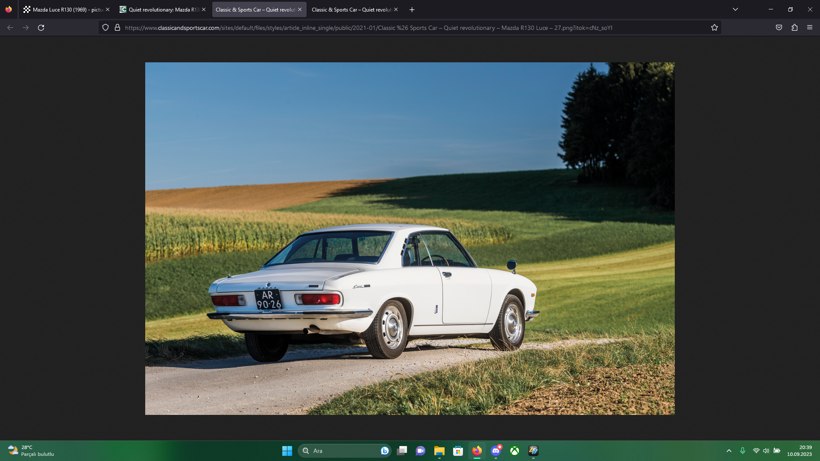Select the last Classic & Sports Car tab
820x461 pixels.
pos(351,9)
